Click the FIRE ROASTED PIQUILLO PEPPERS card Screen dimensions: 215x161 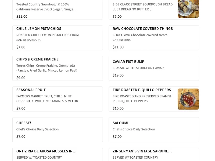pos(153,99)
